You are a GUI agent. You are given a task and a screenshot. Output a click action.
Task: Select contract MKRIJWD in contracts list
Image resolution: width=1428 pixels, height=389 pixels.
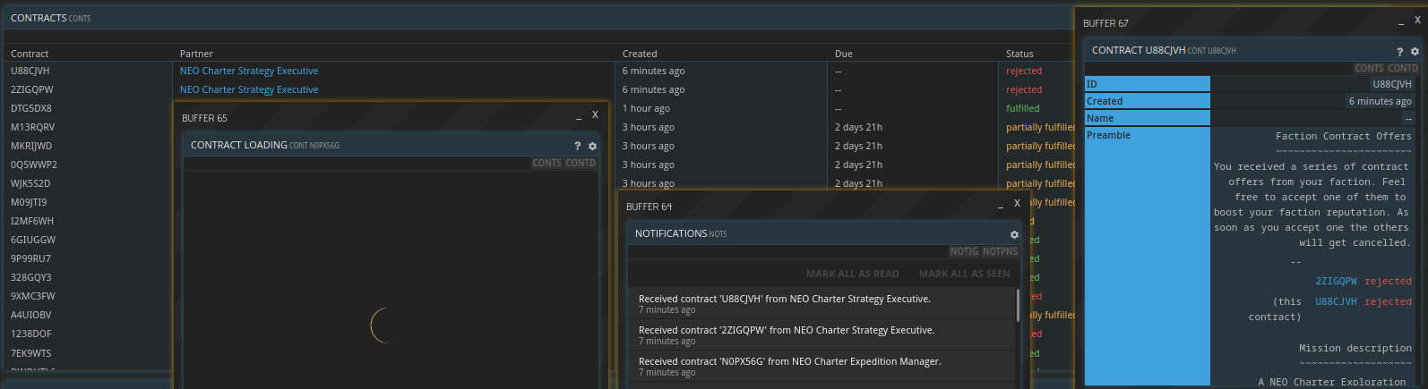tap(31, 146)
